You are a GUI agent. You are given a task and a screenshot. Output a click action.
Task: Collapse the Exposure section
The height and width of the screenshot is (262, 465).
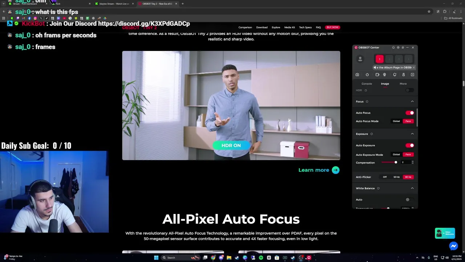click(412, 134)
